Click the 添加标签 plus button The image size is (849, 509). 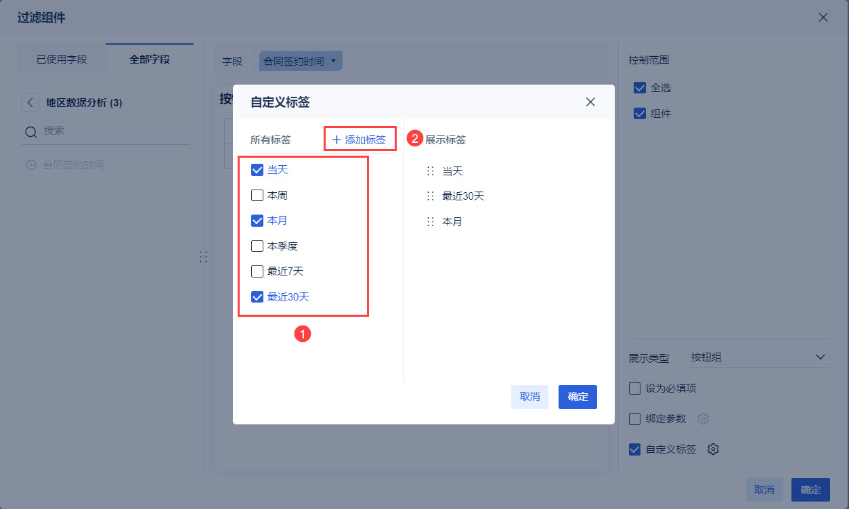click(359, 139)
